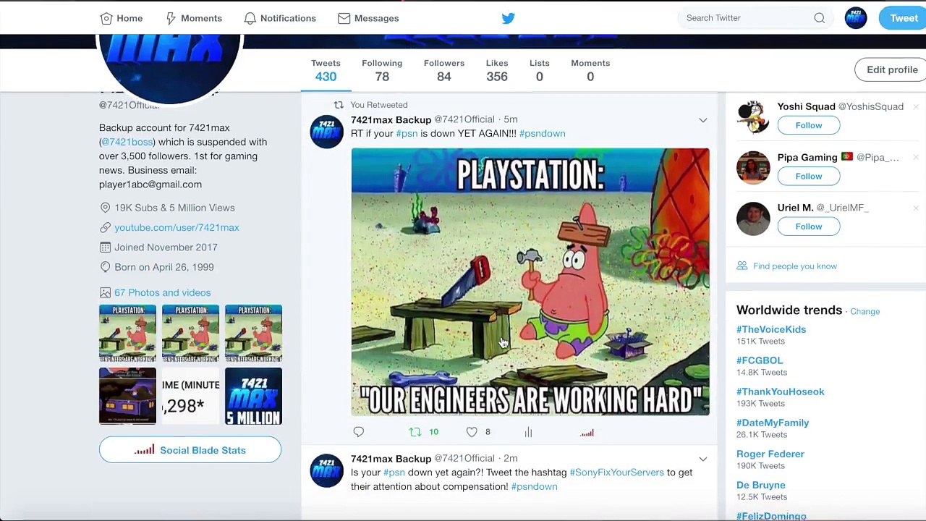Viewport: 926px width, 521px height.
Task: Follow Pipa Gaming
Action: [808, 176]
